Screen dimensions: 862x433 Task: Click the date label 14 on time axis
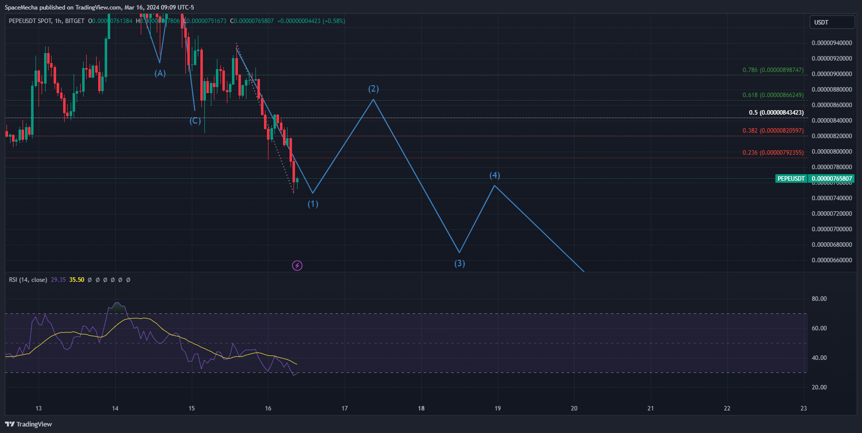pos(115,408)
